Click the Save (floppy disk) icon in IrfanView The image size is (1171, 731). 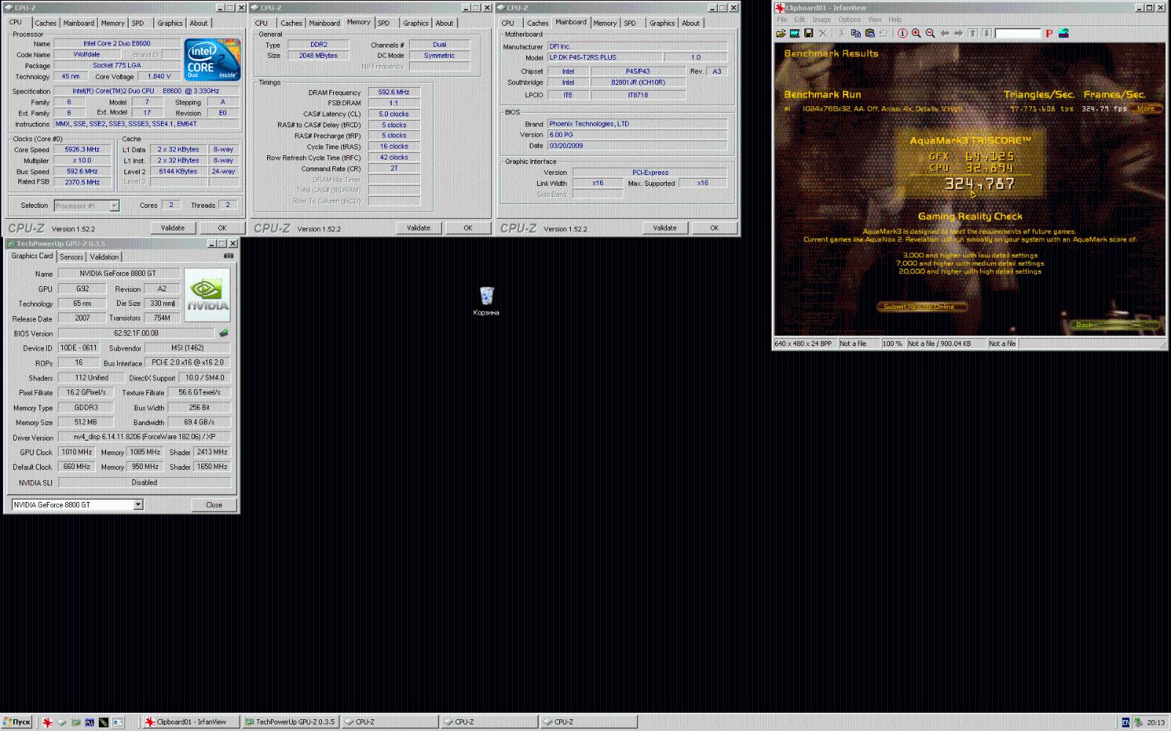click(x=809, y=34)
